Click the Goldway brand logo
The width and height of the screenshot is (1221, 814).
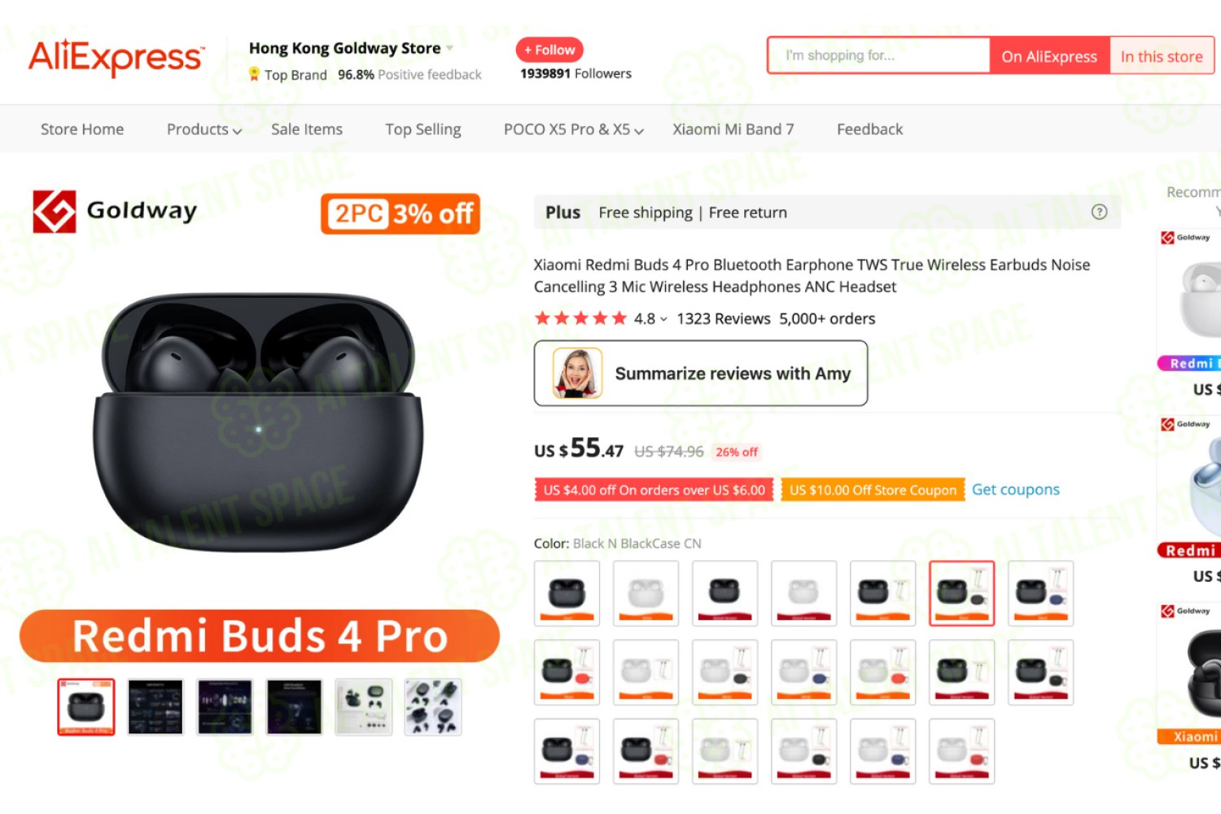pos(115,212)
